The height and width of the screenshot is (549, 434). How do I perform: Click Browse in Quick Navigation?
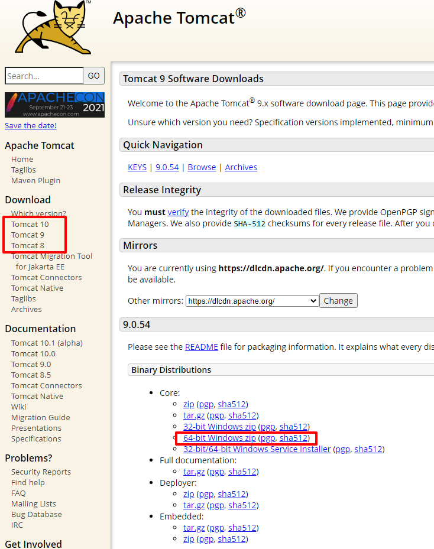pos(202,167)
